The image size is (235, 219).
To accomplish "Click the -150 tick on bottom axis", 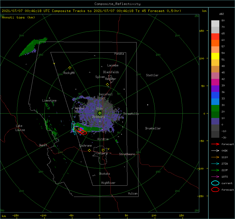I will click(x=15, y=215).
